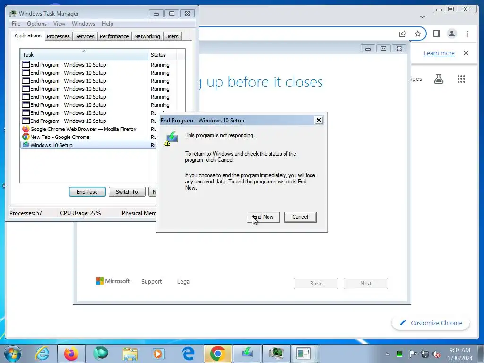The image size is (484, 363).
Task: Click the teal globe browser taskbar icon
Action: click(101, 354)
